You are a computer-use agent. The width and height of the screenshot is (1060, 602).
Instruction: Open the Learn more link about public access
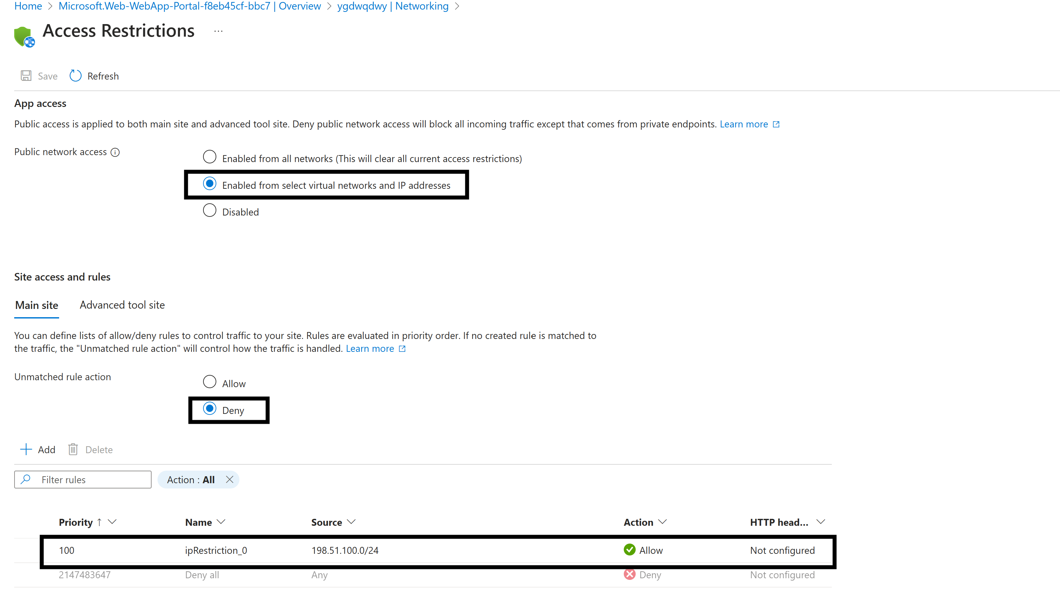(744, 124)
